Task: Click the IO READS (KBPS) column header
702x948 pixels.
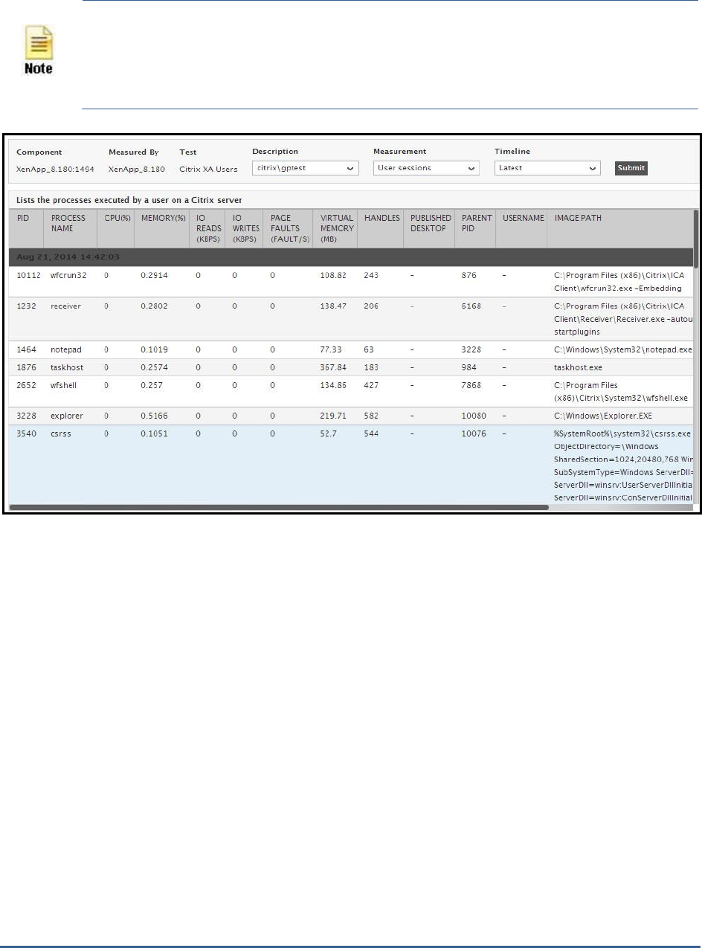Action: (x=207, y=228)
